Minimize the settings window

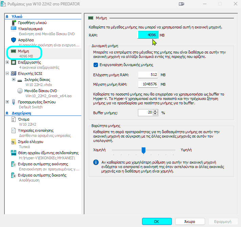[x=205, y=4]
